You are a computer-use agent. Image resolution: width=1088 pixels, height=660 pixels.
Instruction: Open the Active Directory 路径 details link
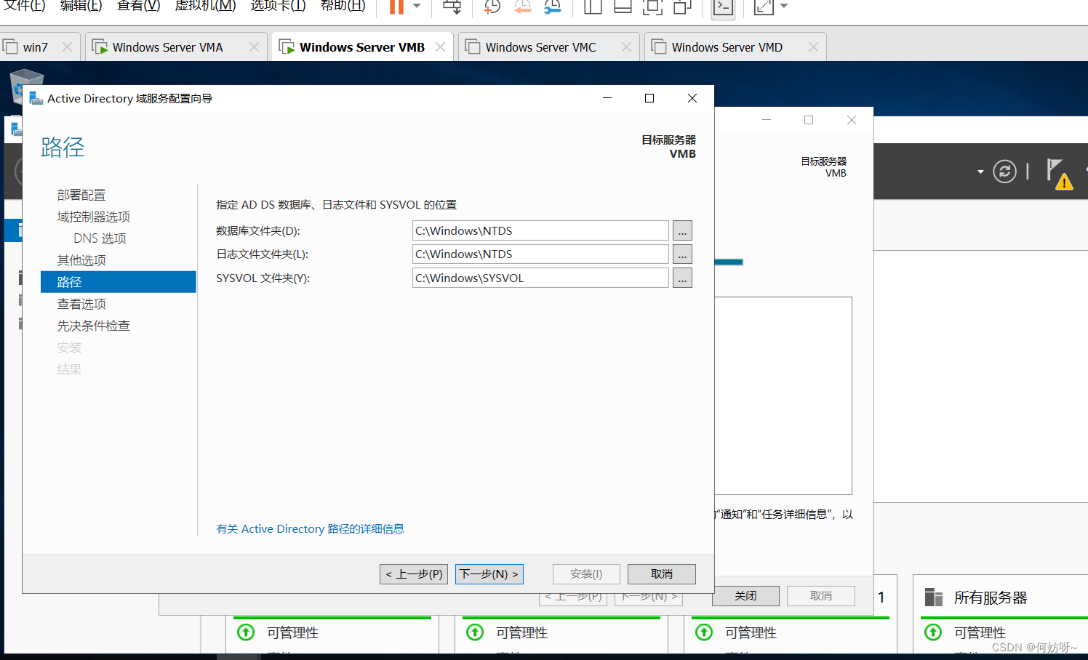coord(310,529)
